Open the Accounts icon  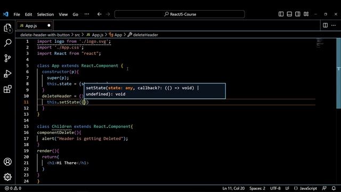(7, 162)
